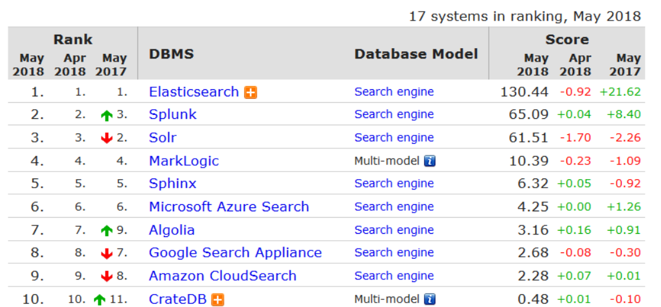Open the Amazon CloudSearch link
Viewport: 661px width, 307px height.
click(x=222, y=276)
